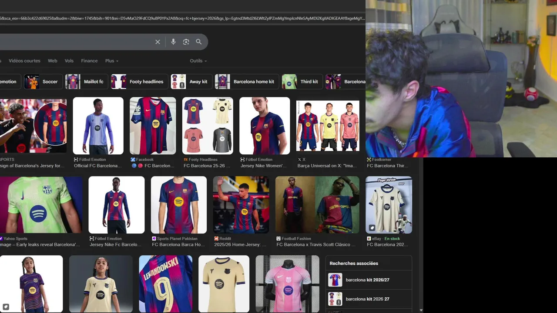Select the Third kit filter chip
The height and width of the screenshot is (313, 557).
click(x=301, y=82)
